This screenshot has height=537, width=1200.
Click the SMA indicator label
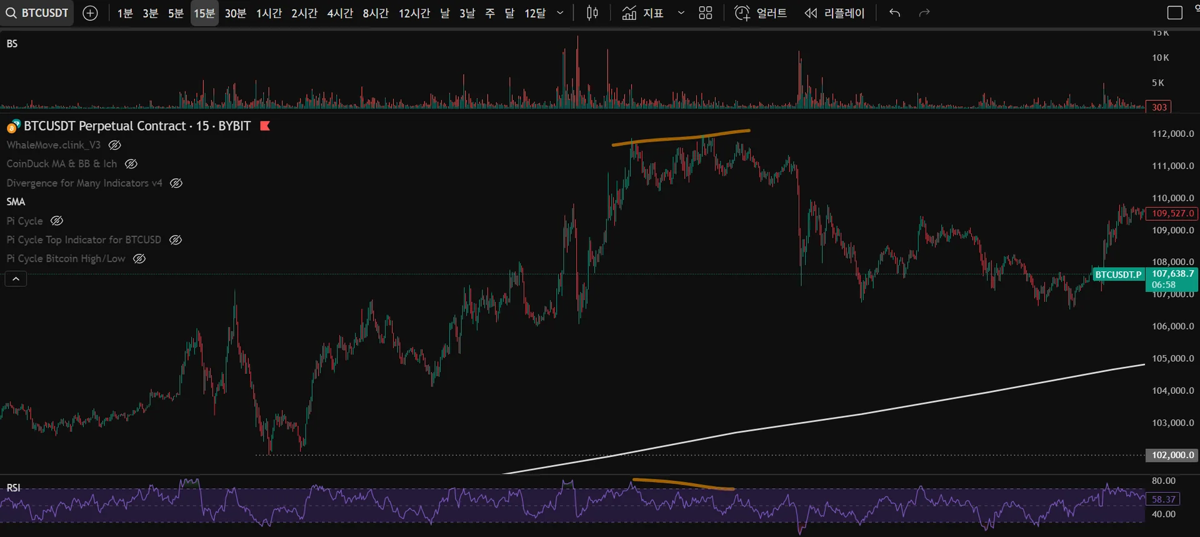[x=16, y=201]
